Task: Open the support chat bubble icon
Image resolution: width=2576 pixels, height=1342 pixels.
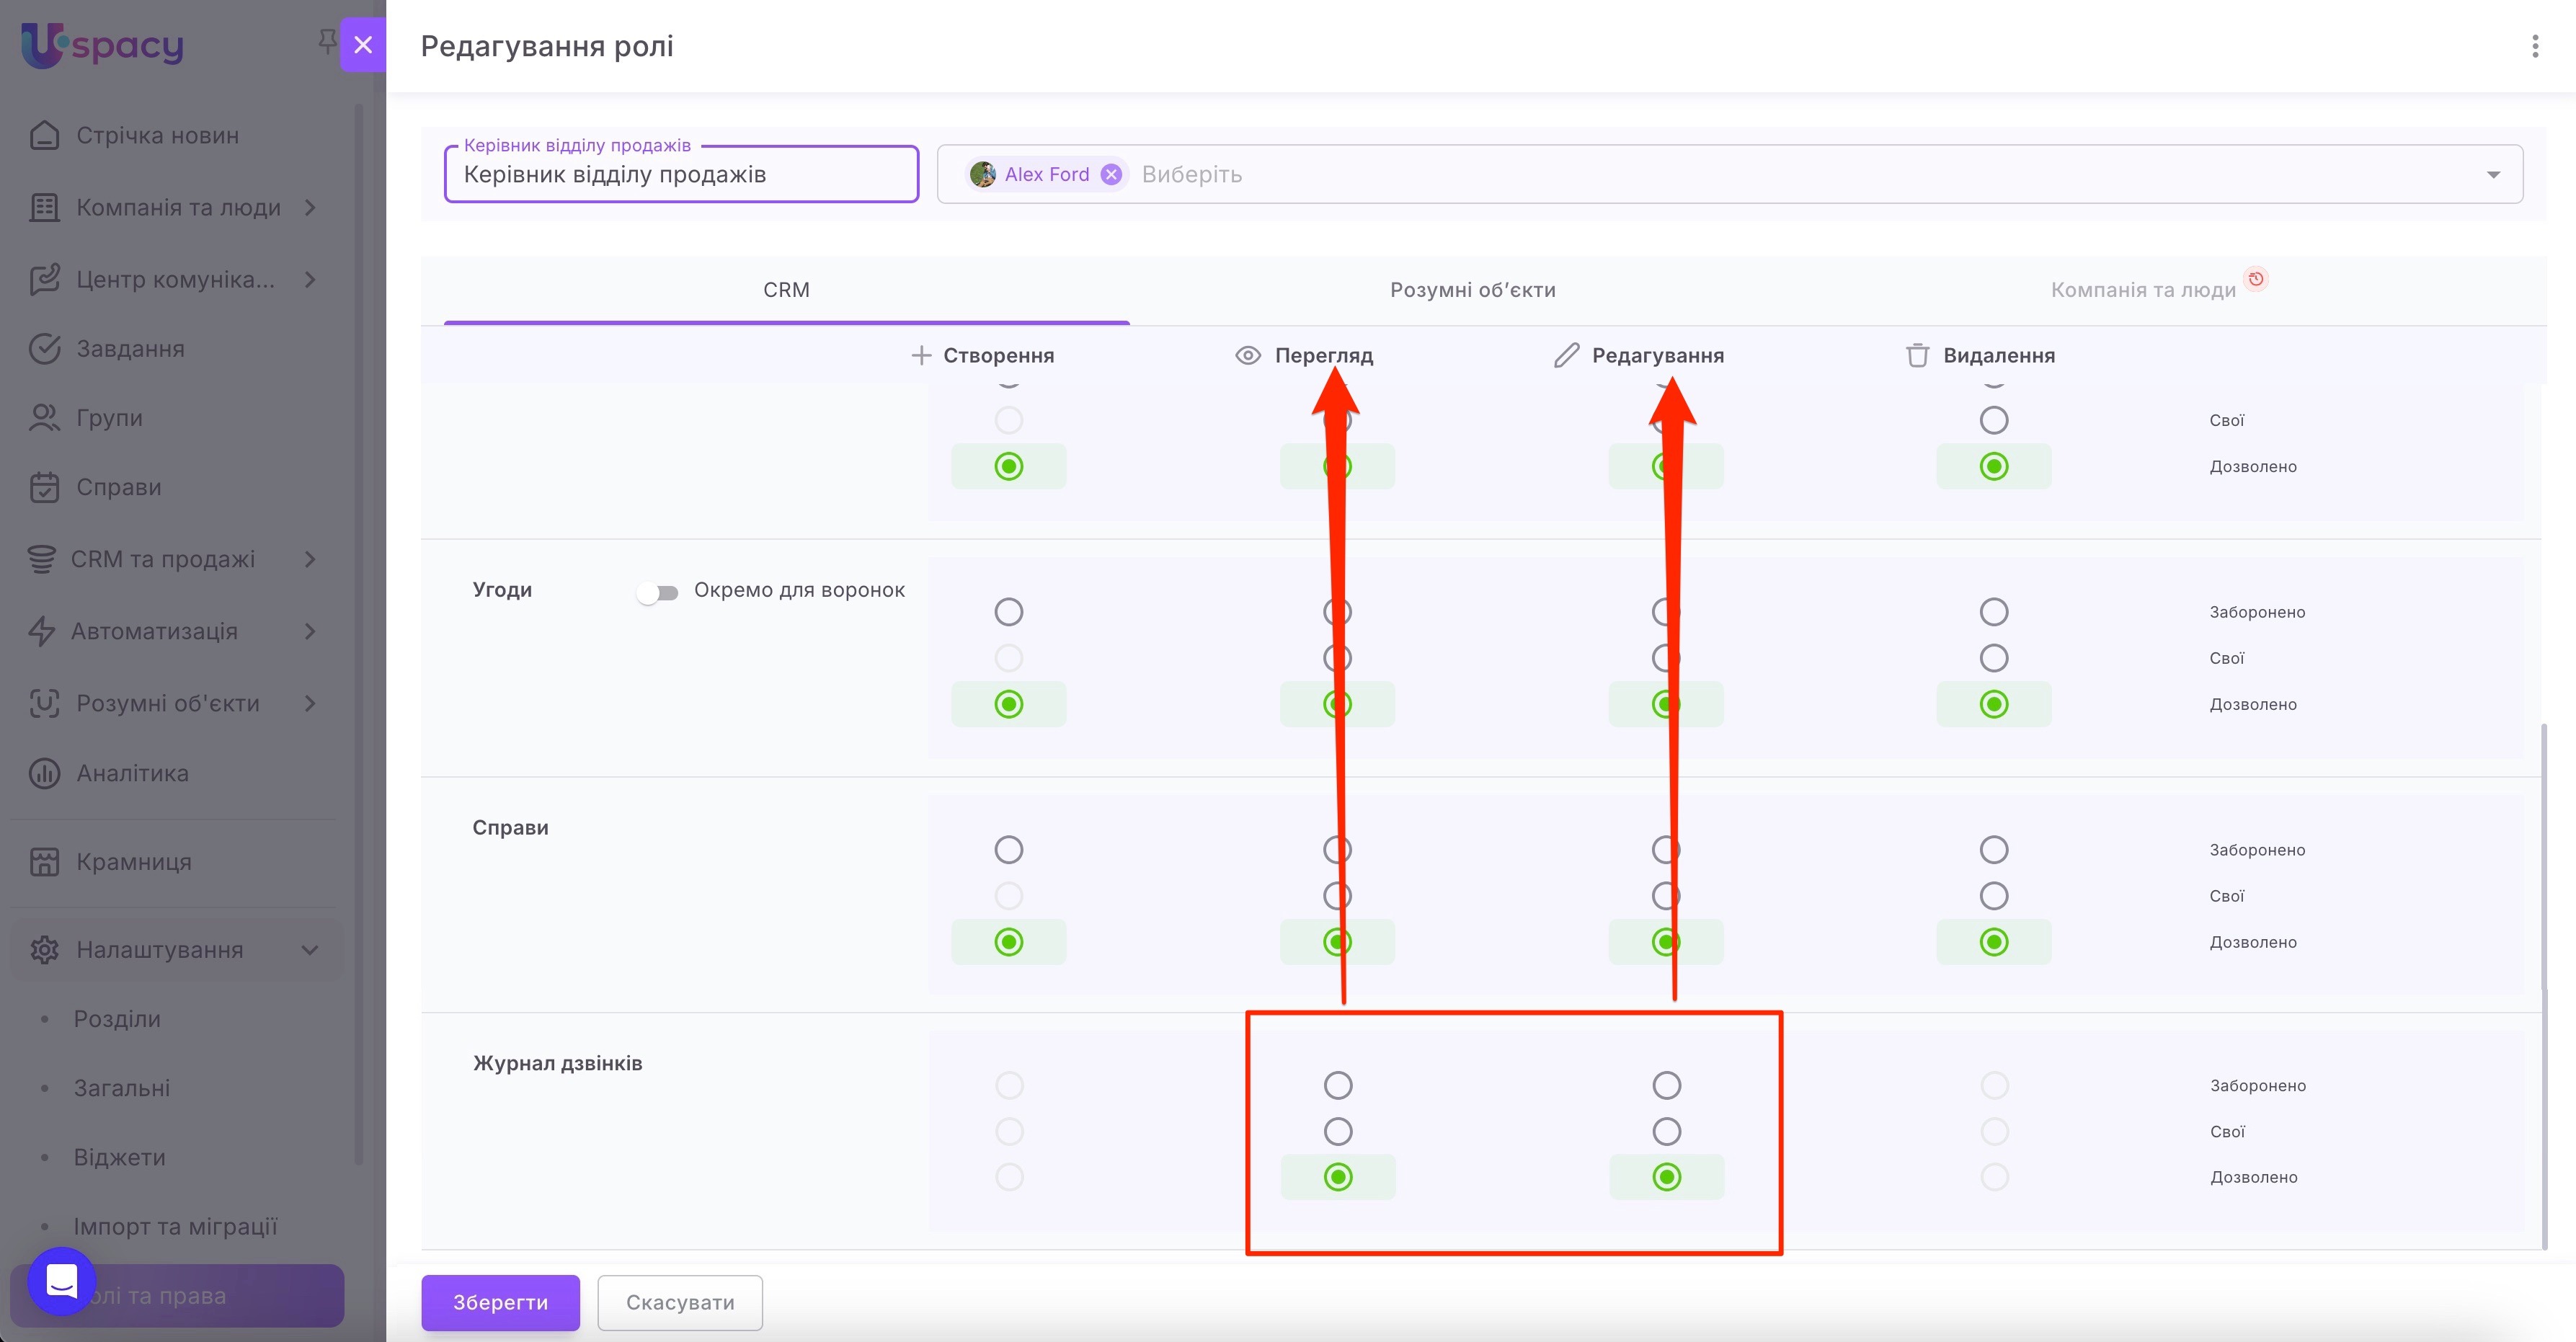Action: pos(62,1281)
